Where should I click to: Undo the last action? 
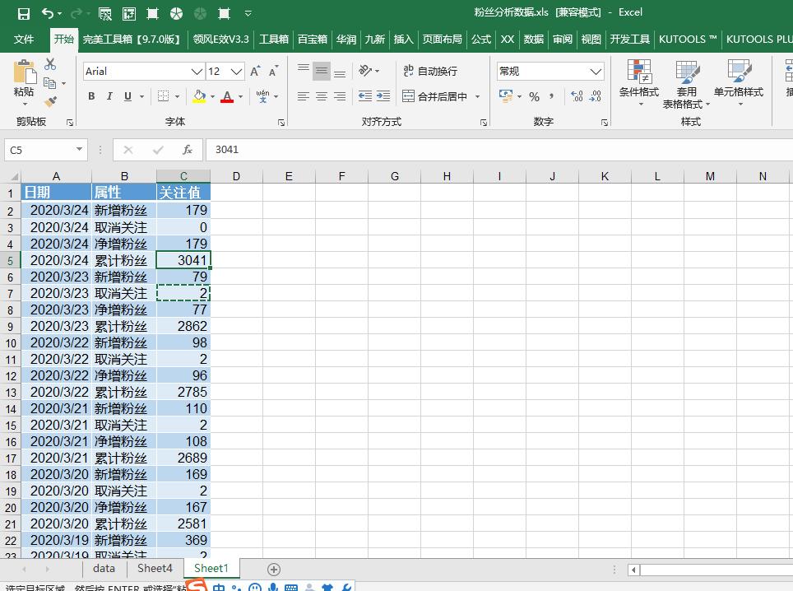(45, 12)
